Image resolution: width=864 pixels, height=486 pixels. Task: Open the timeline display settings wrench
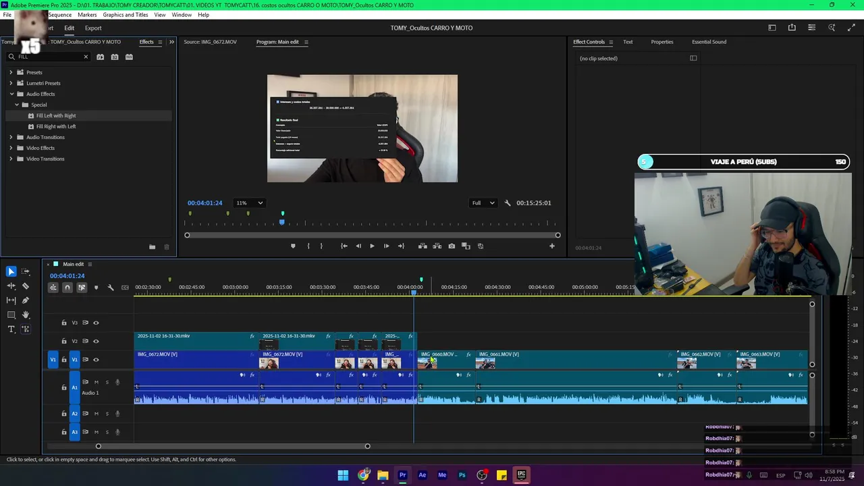pos(111,288)
